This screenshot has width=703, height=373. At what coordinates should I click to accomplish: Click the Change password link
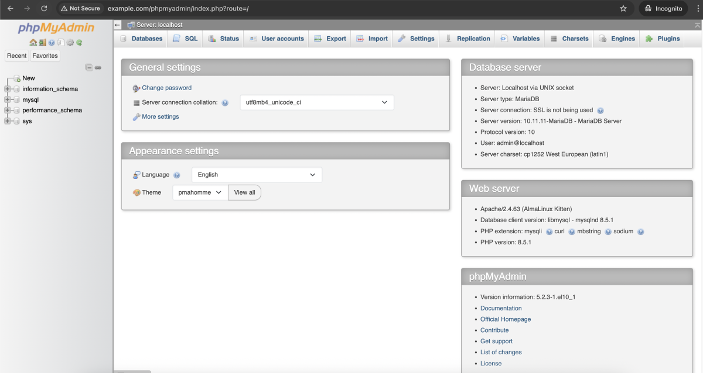(x=166, y=88)
